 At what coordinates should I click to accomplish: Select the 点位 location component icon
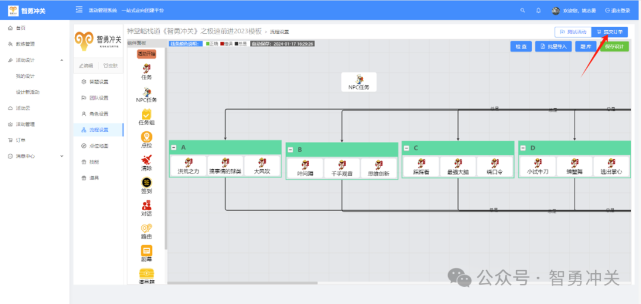146,137
